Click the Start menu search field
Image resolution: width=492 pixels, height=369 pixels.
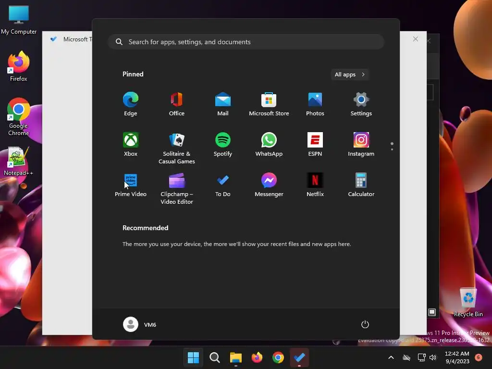point(246,42)
